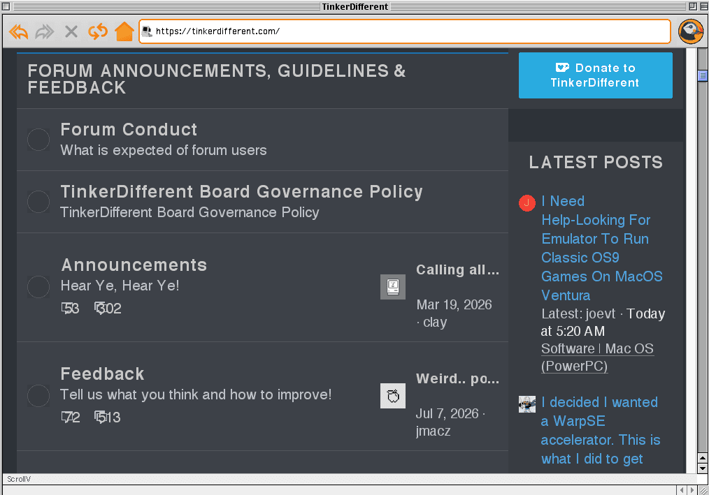Open TinkerDifferent Board Governance Policy forum

pyautogui.click(x=241, y=191)
